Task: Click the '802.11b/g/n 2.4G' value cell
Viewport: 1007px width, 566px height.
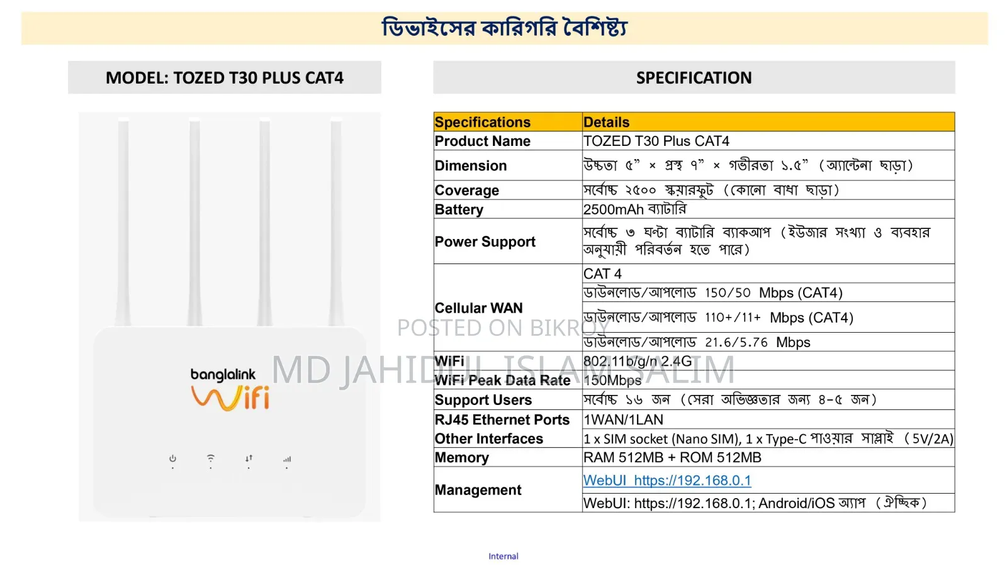Action: click(x=768, y=361)
